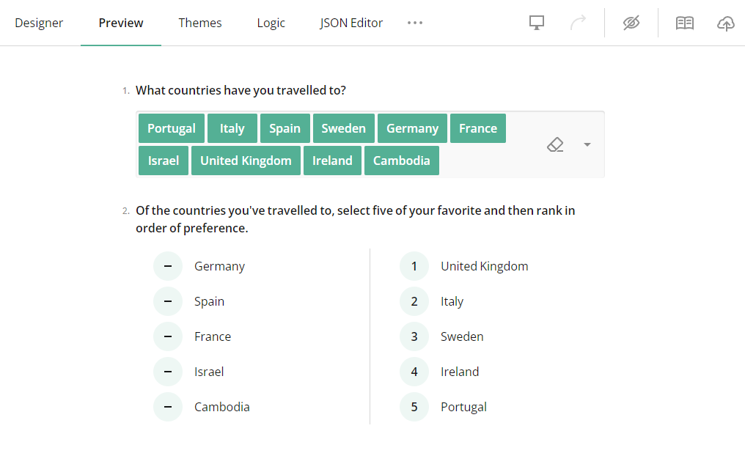This screenshot has width=745, height=464.
Task: Toggle visibility of invisible survey elements
Action: [x=631, y=23]
